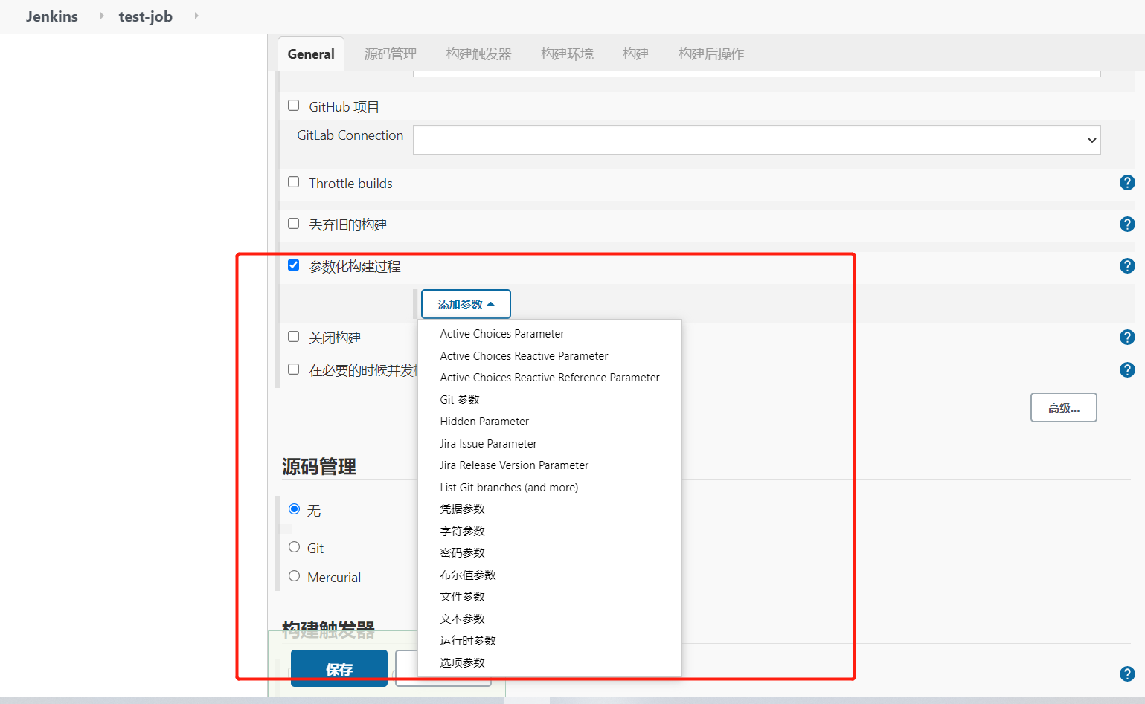Select the 无 source control radio
The height and width of the screenshot is (704, 1145).
coord(295,509)
